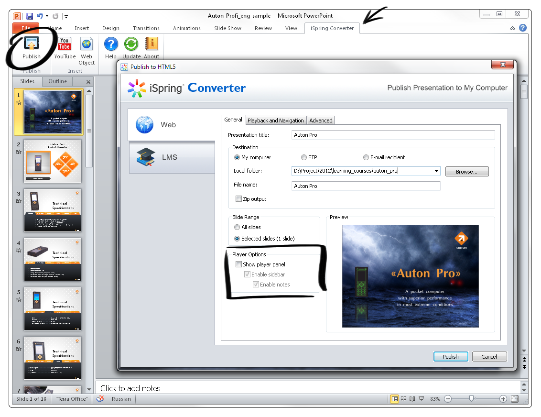This screenshot has width=541, height=417.
Task: Click the Browse... button
Action: tap(467, 172)
